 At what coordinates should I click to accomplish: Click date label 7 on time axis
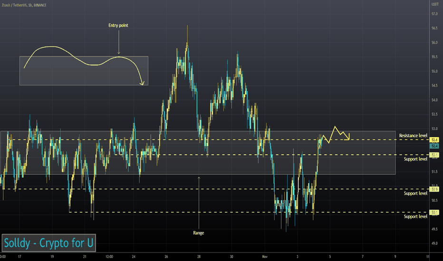(x=363, y=257)
